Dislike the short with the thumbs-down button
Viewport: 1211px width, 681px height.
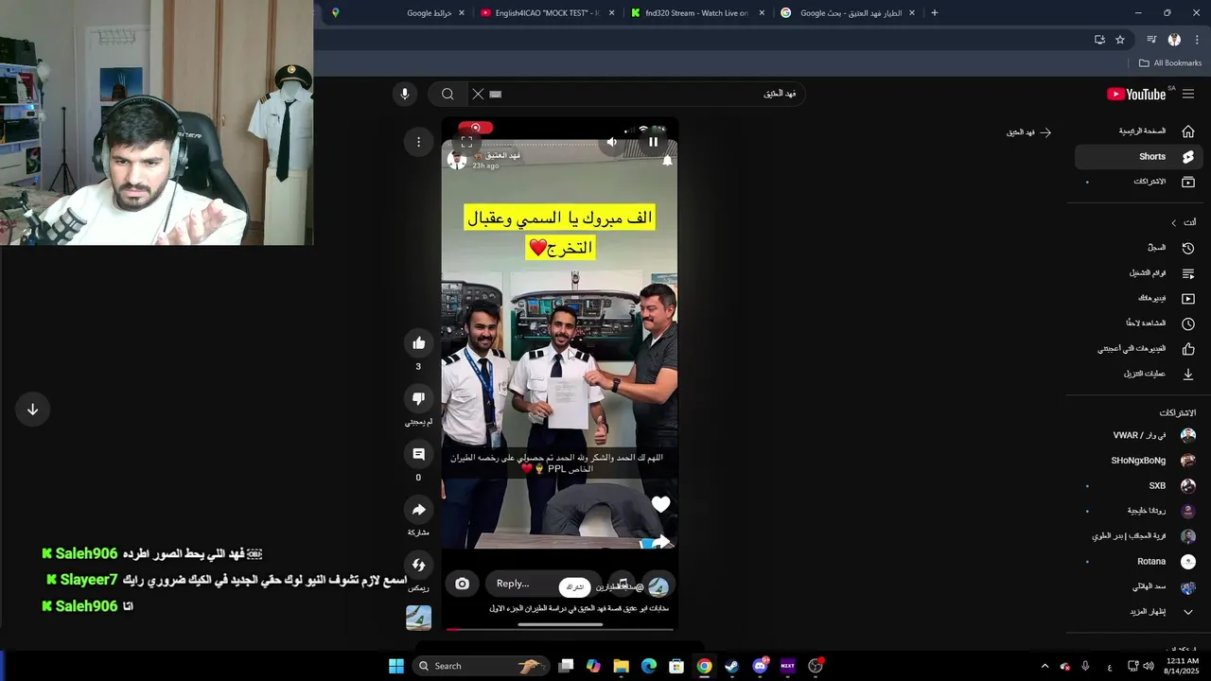click(x=418, y=398)
